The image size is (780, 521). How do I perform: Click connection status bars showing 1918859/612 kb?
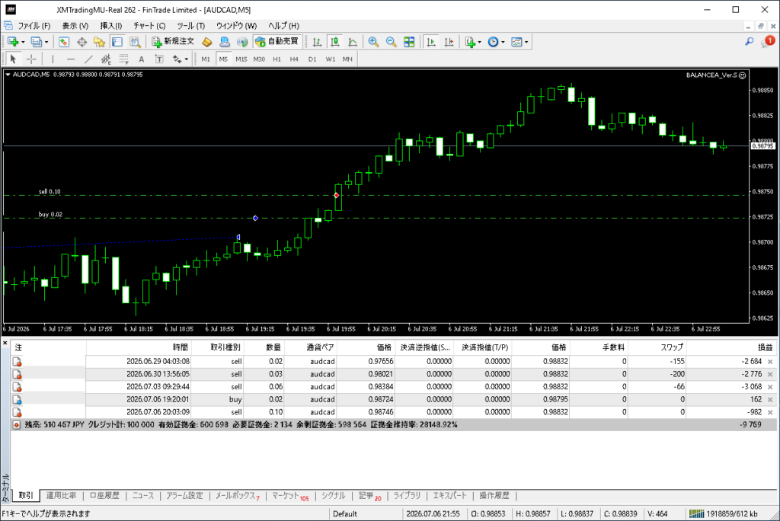(x=724, y=513)
